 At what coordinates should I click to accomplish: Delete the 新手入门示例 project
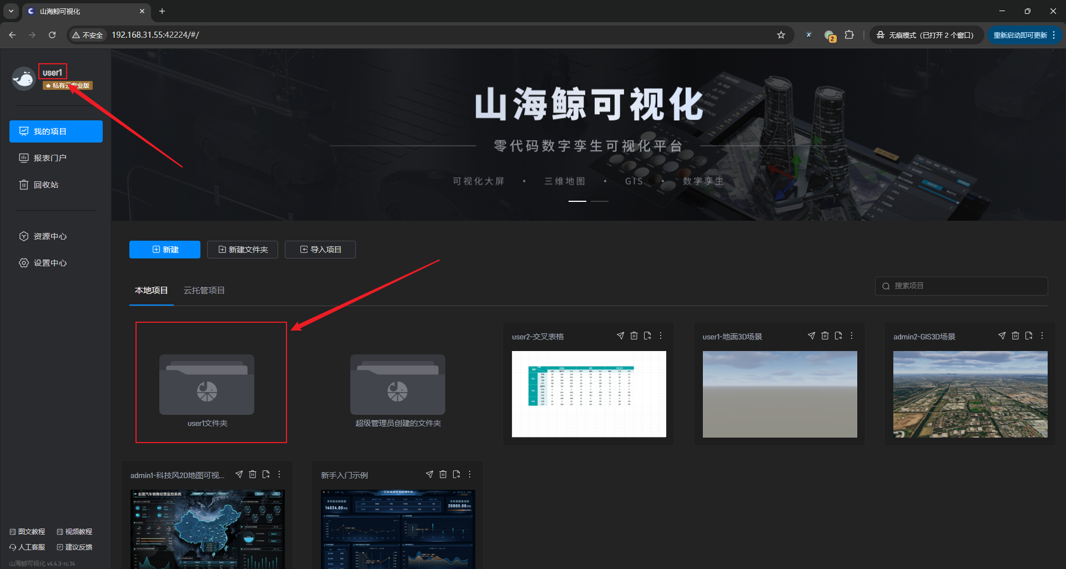tap(443, 475)
